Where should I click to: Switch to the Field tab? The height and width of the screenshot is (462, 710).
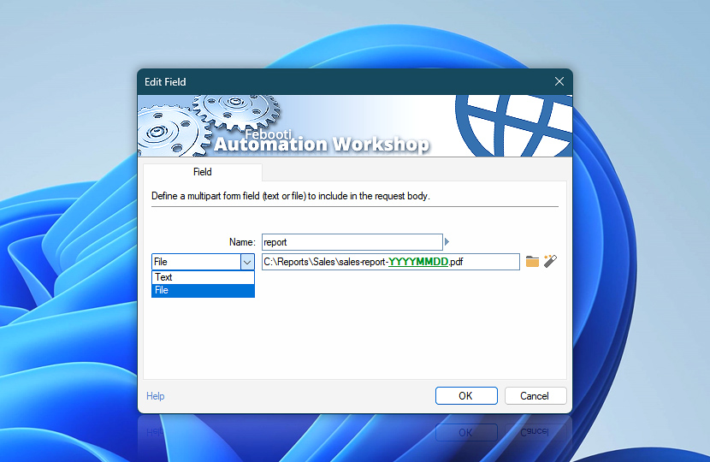[203, 172]
